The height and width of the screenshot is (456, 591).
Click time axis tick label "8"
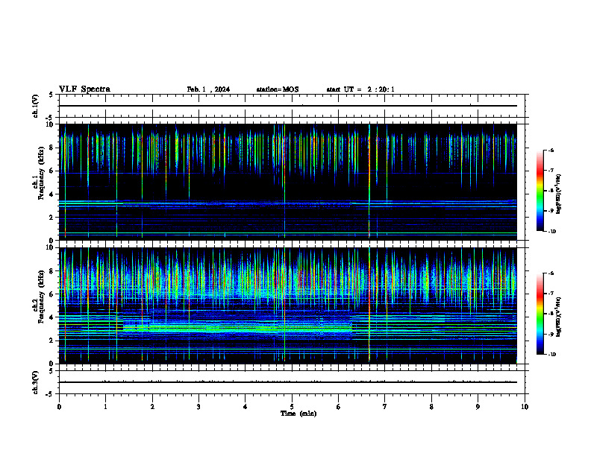[431, 407]
